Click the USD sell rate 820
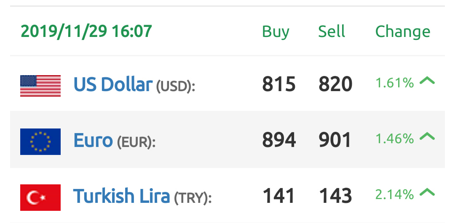 tap(335, 84)
